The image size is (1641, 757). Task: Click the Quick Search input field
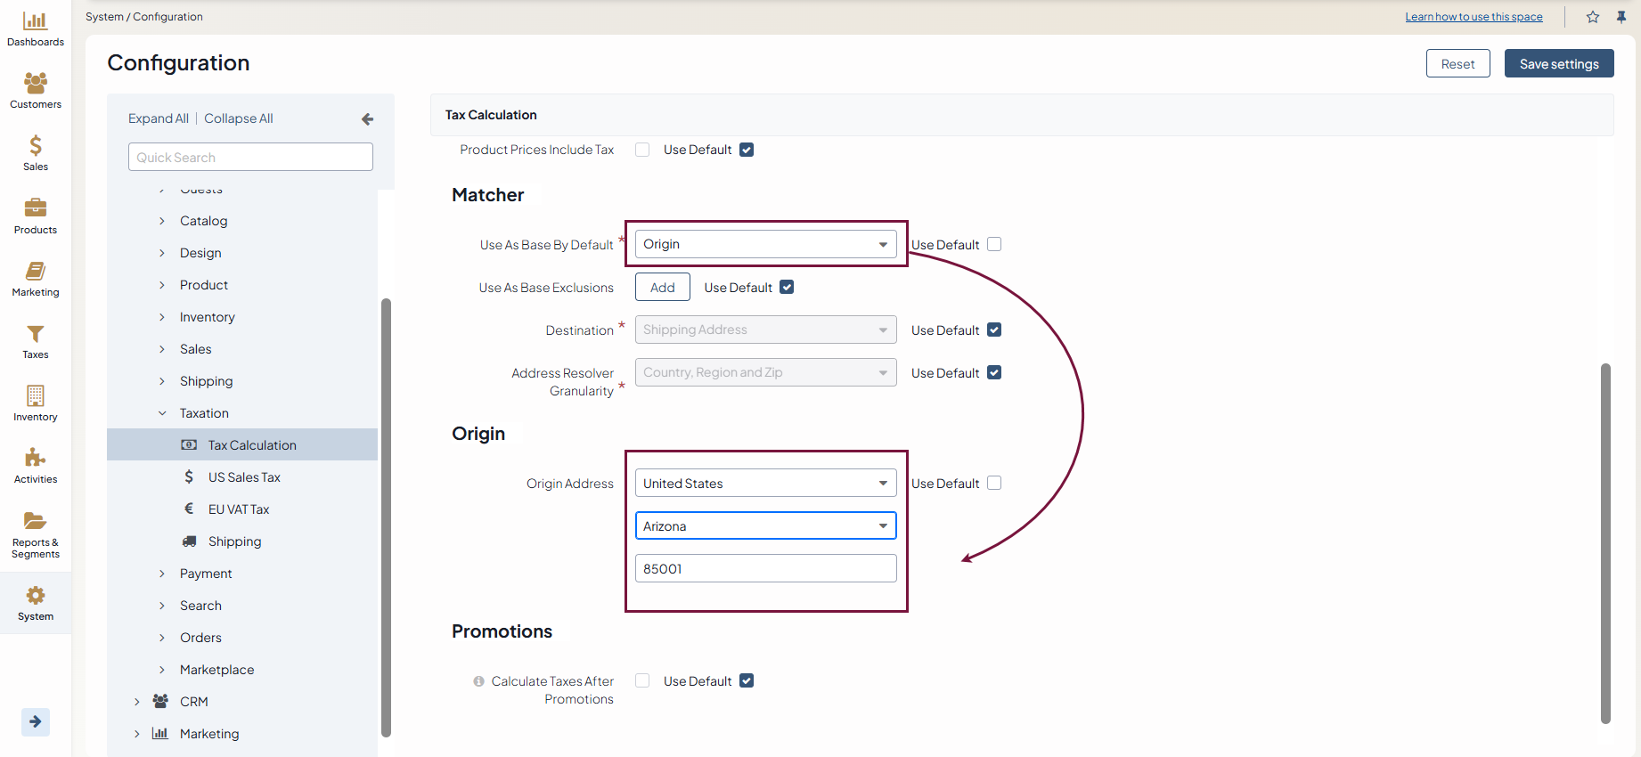250,158
